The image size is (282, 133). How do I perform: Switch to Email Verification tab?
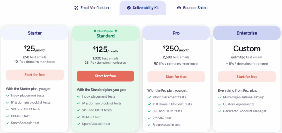pyautogui.click(x=92, y=8)
